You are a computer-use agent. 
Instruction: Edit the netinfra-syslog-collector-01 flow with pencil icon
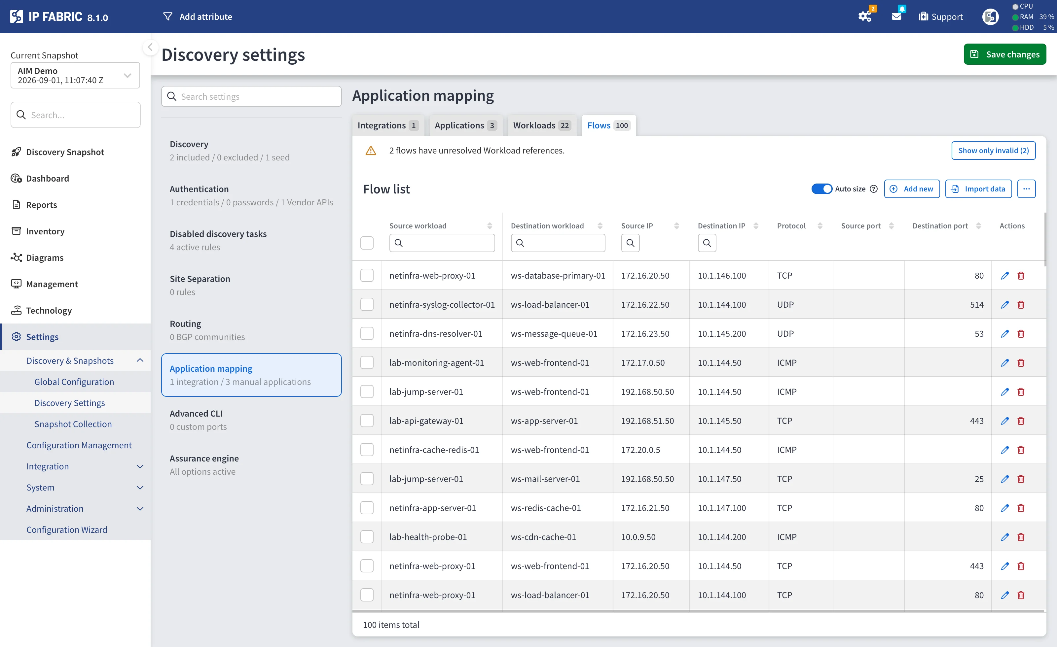pos(1005,304)
